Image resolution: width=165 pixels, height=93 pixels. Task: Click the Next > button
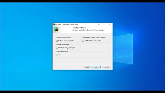(x=96, y=67)
